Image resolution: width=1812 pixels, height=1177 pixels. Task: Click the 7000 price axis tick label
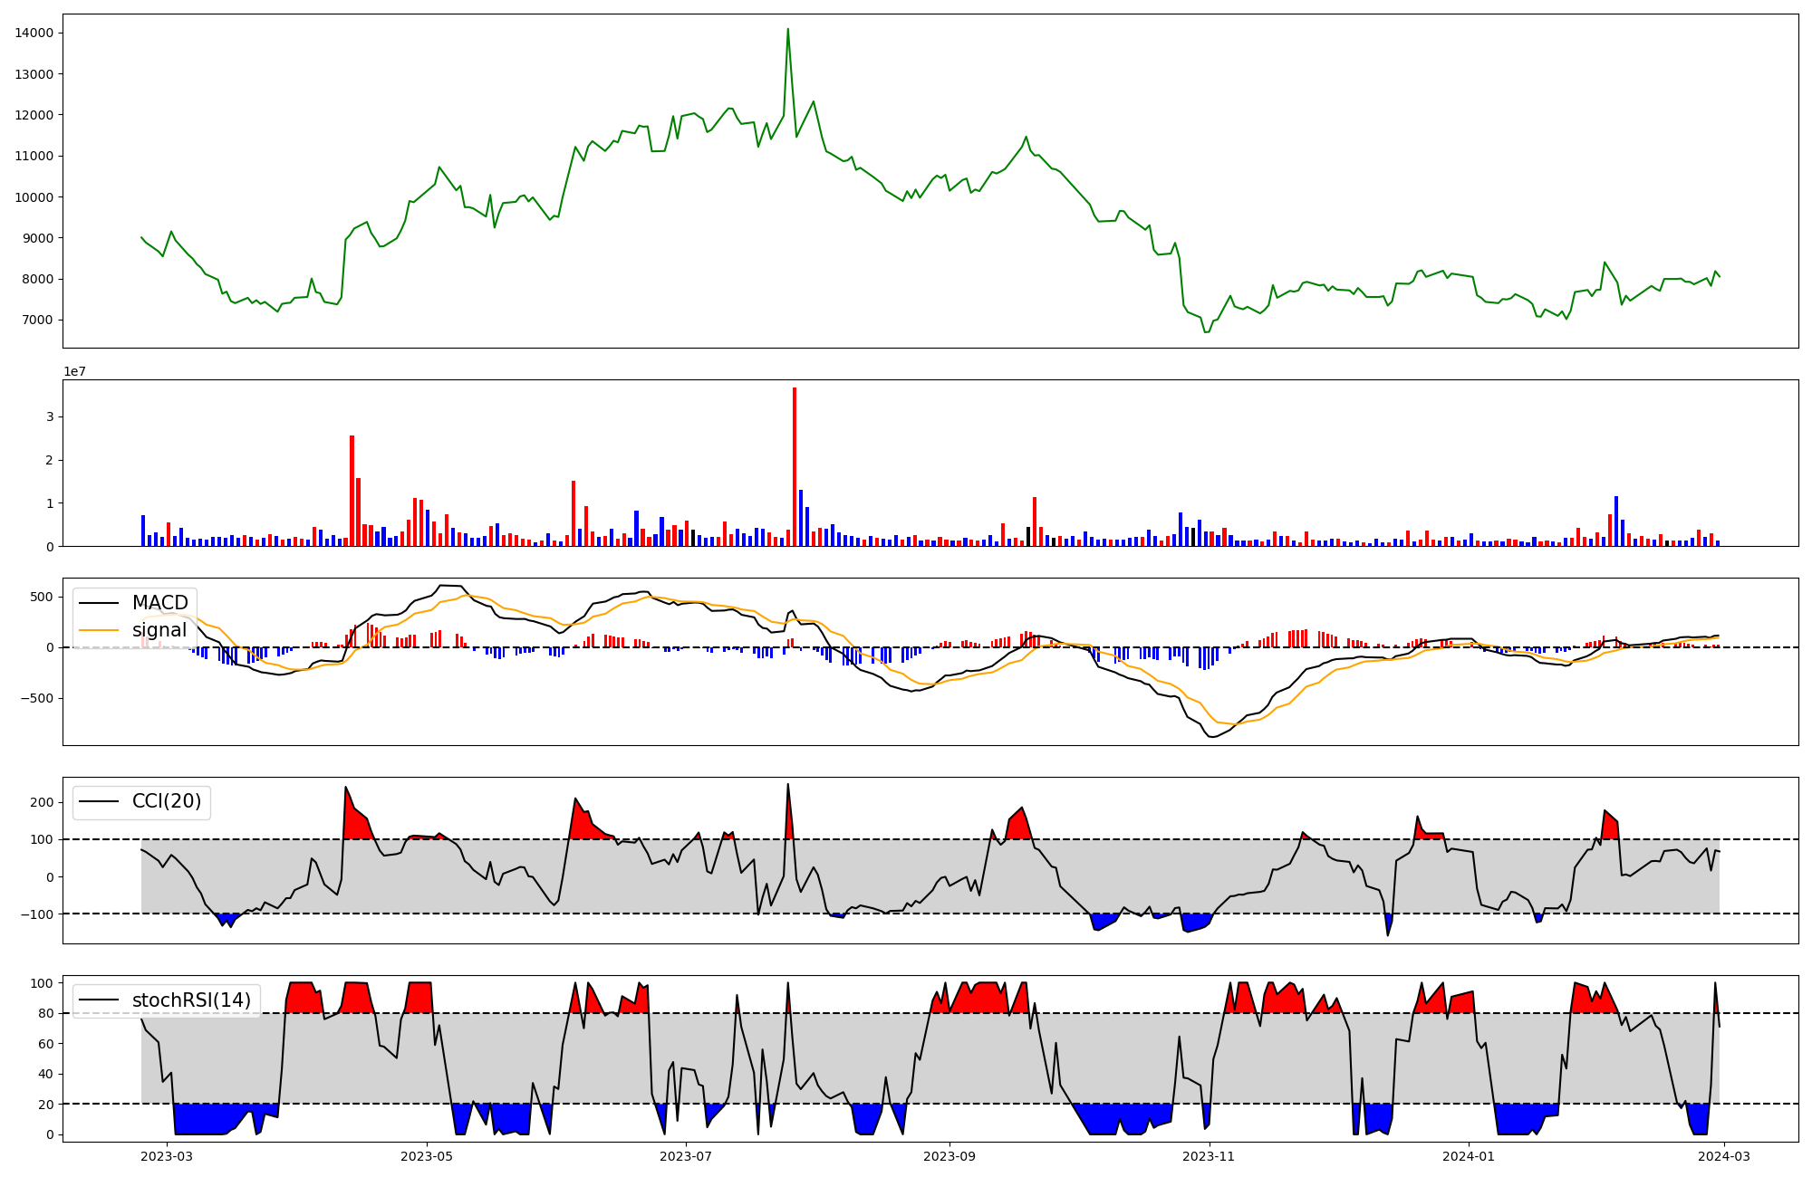click(x=37, y=321)
